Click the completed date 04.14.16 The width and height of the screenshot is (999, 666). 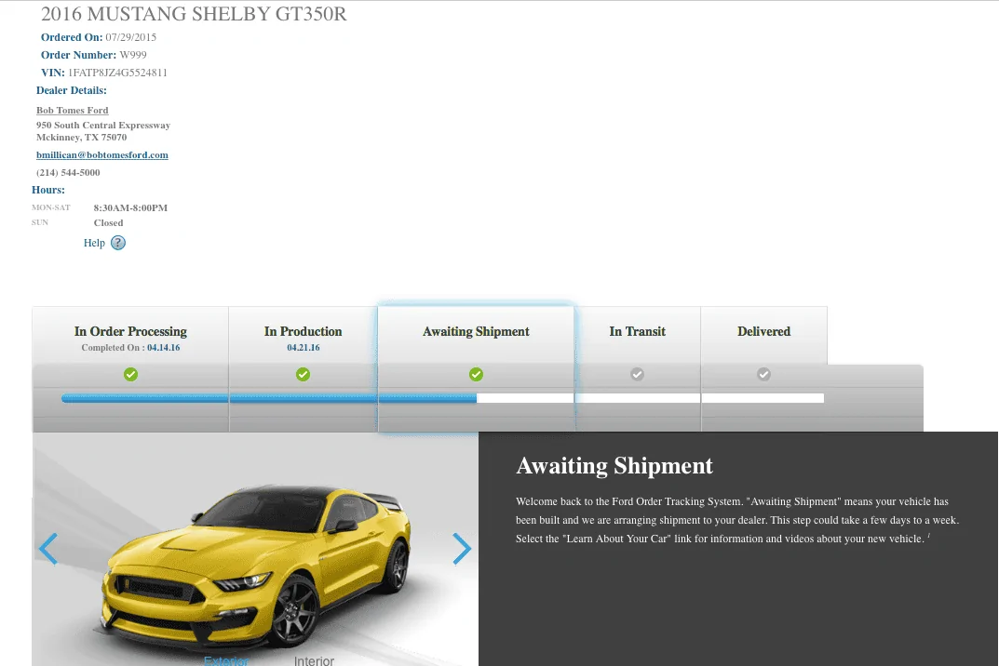click(x=163, y=348)
